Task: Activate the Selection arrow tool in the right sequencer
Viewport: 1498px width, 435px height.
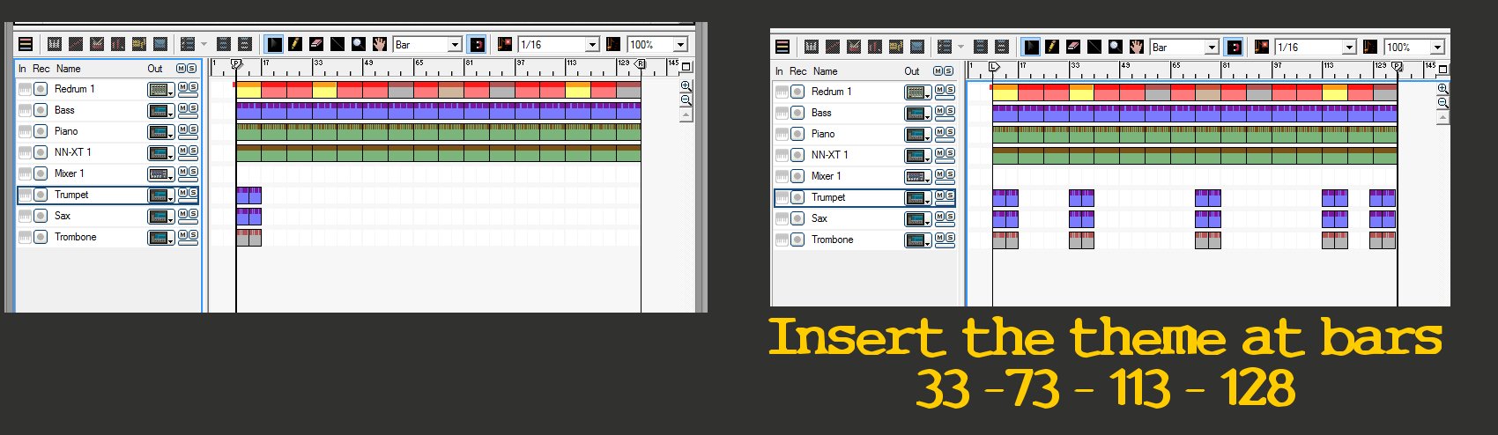Action: [1031, 47]
